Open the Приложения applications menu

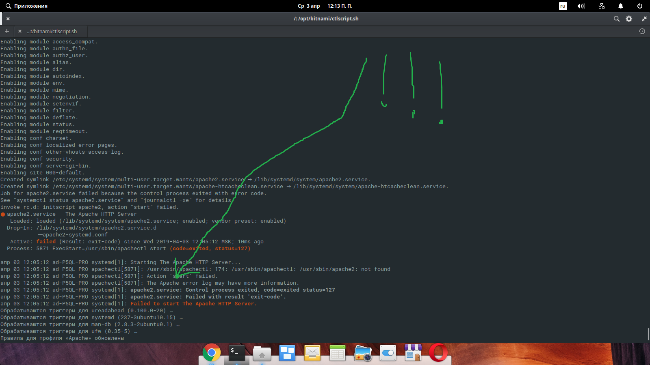[26, 6]
